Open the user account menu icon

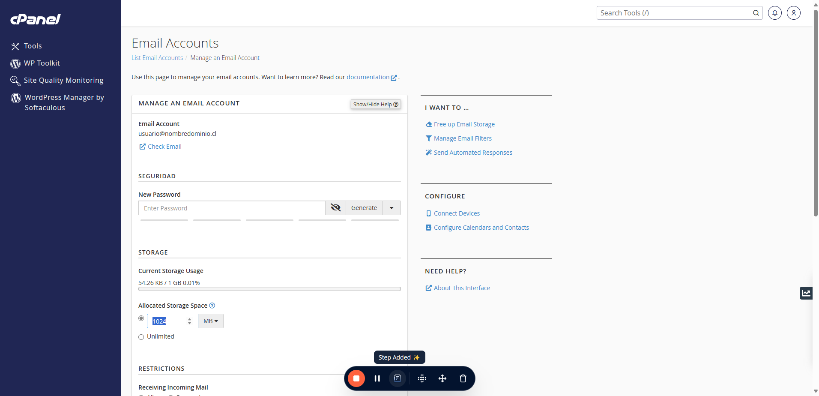pyautogui.click(x=793, y=13)
